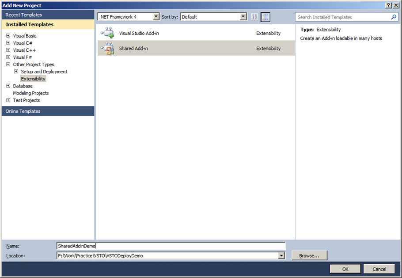This screenshot has height=278, width=402.
Task: Select Visual C# in the tree
Action: [x=23, y=43]
